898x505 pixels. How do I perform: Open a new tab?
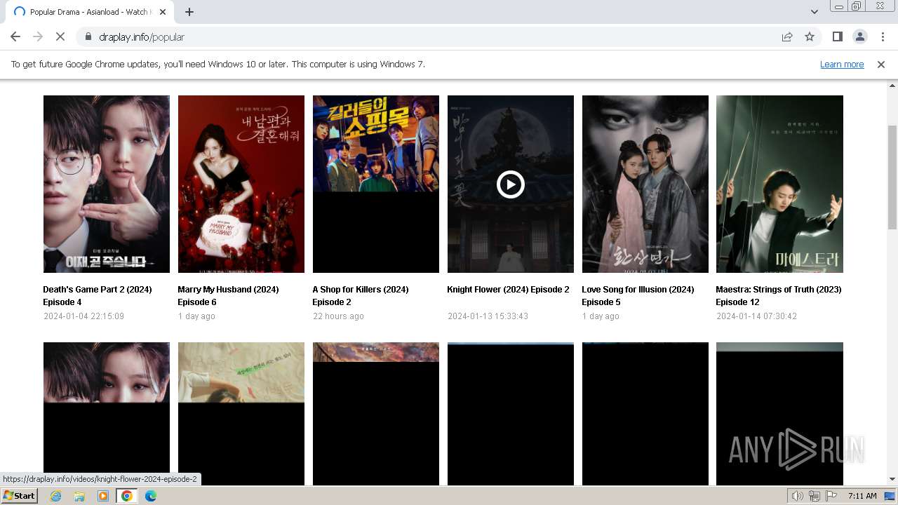tap(189, 11)
